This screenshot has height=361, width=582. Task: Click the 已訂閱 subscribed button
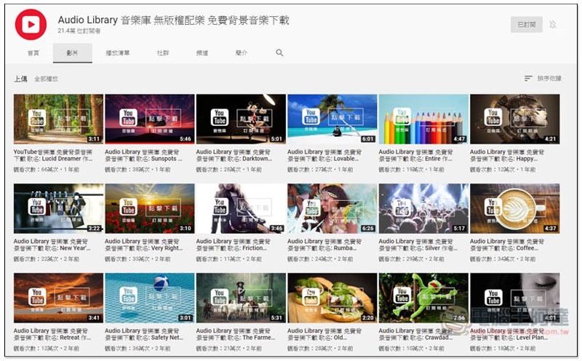pos(526,25)
